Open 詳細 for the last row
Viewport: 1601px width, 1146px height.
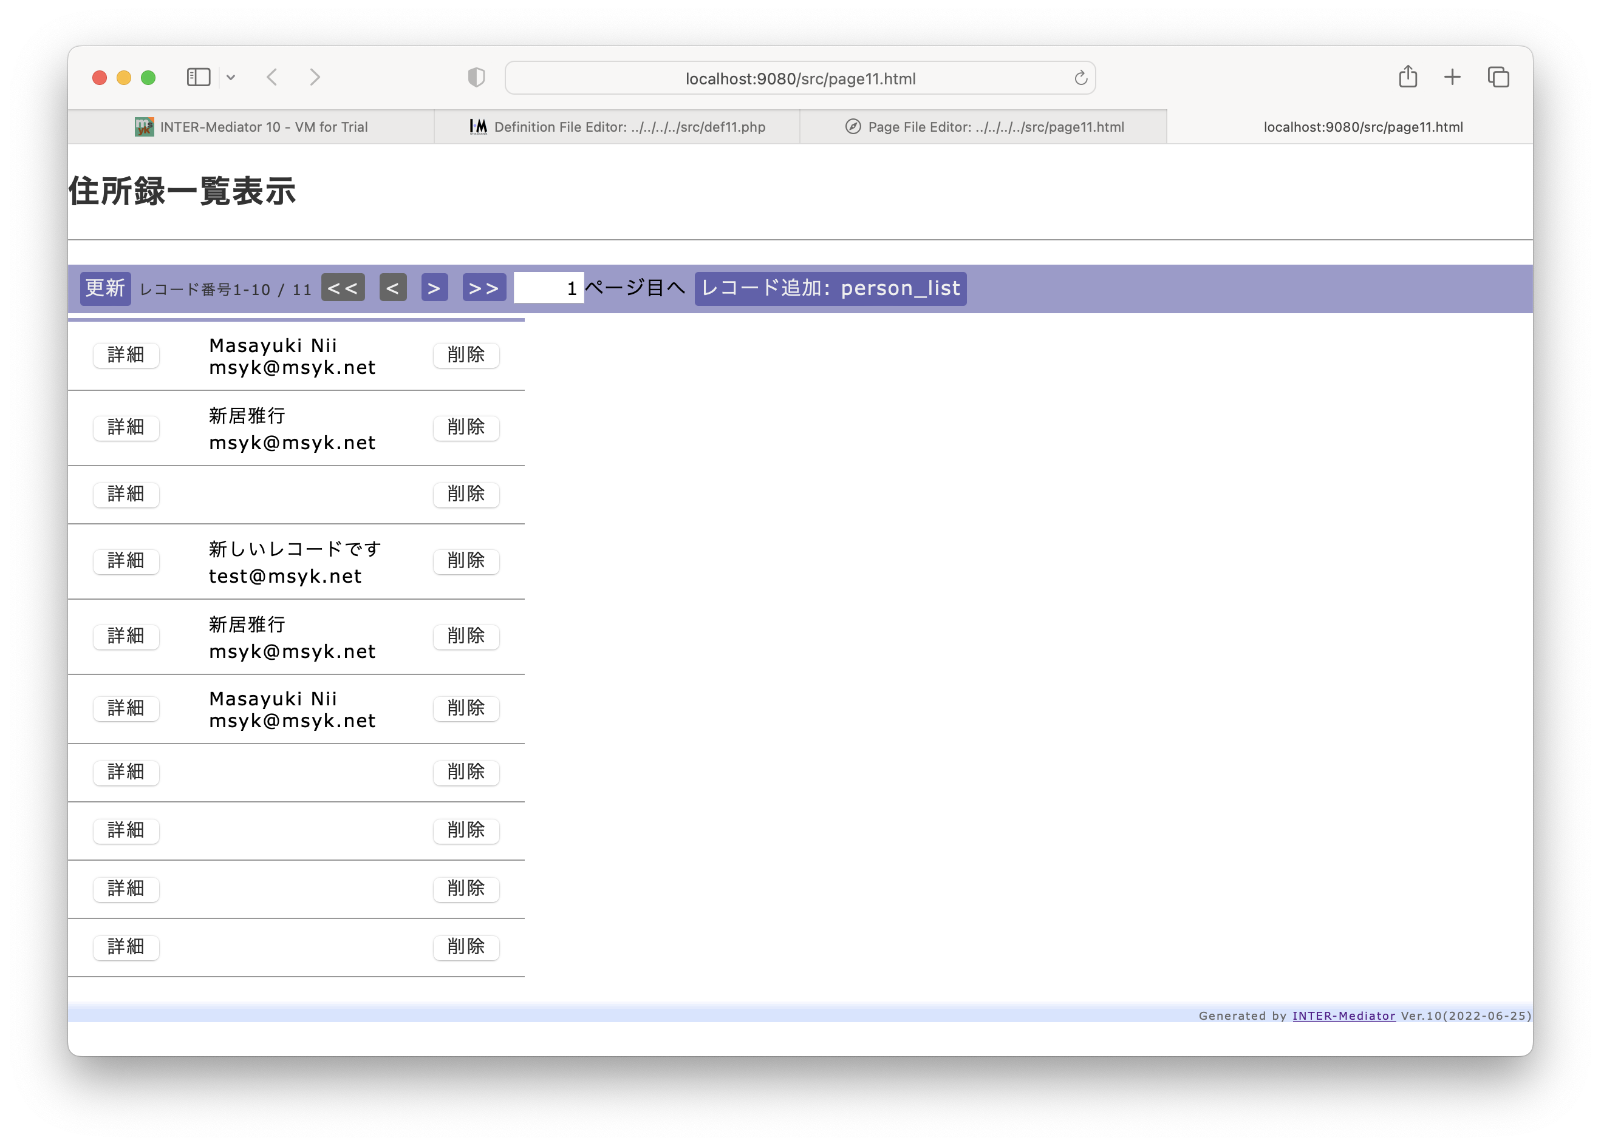pos(126,946)
